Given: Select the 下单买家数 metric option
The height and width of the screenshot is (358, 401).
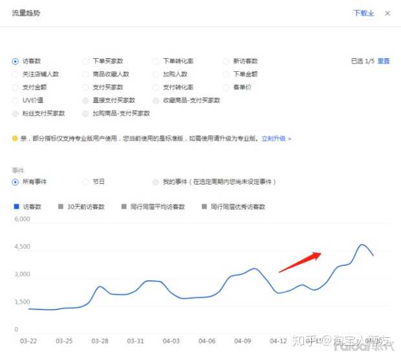Looking at the screenshot, I should click(x=86, y=62).
